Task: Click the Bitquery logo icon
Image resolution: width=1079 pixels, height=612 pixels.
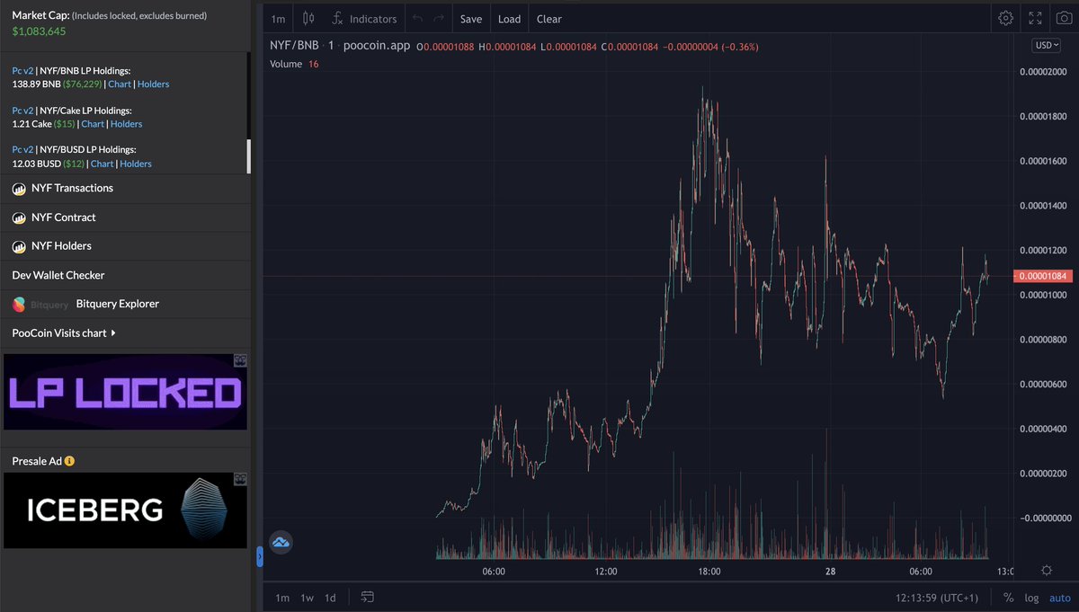Action: [19, 304]
